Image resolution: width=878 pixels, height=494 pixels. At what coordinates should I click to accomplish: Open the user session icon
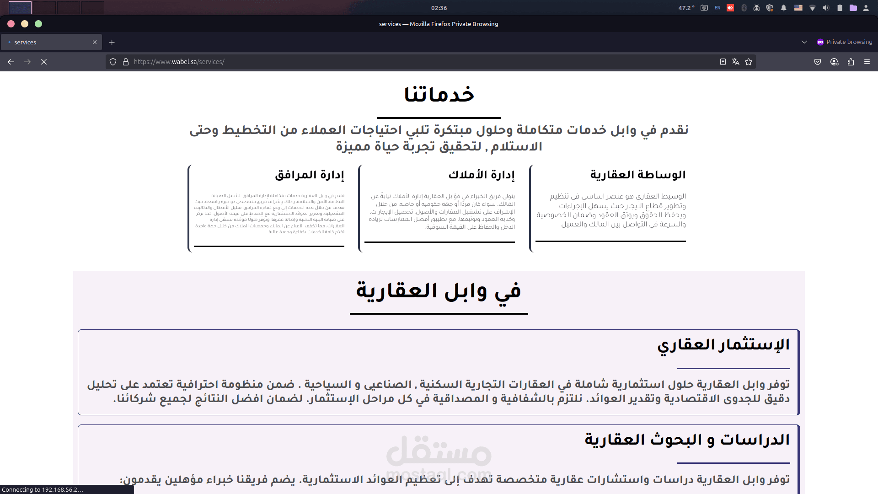coord(866,8)
